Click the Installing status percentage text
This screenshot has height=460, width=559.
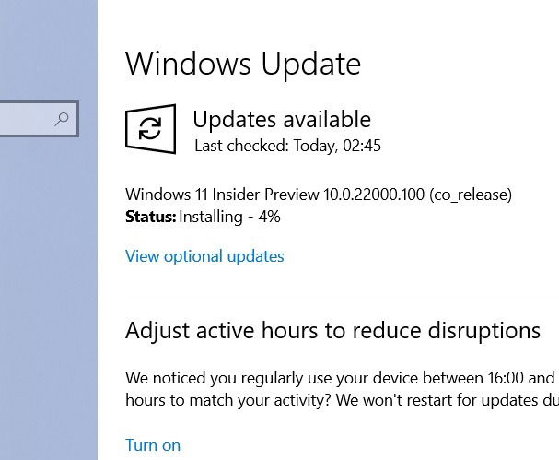tap(229, 217)
